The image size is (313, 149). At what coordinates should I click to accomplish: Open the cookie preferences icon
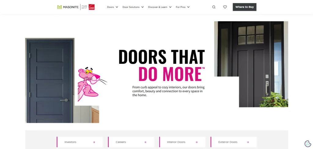click(x=307, y=144)
